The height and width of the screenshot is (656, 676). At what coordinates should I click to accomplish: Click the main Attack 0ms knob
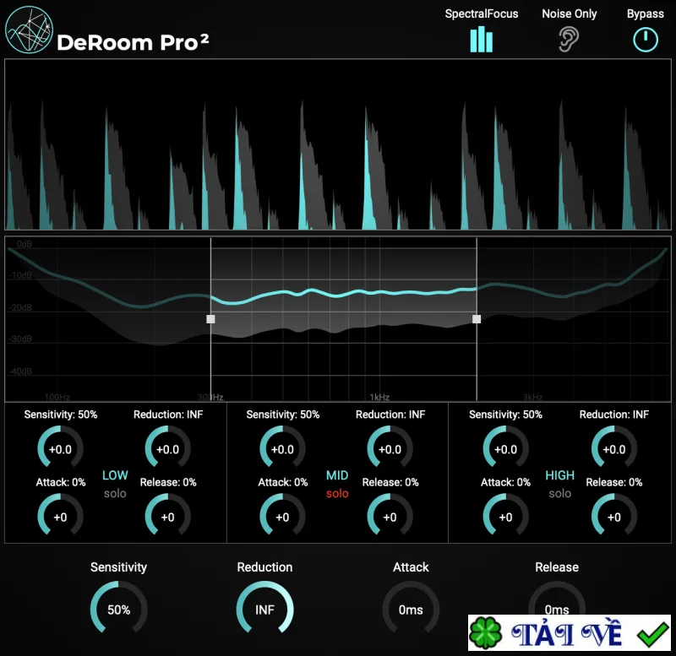click(411, 609)
